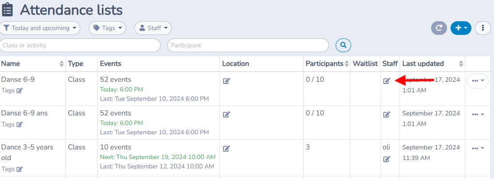Click September 17, 2024 11:39 AM timestamp
494x179 pixels.
pyautogui.click(x=431, y=152)
